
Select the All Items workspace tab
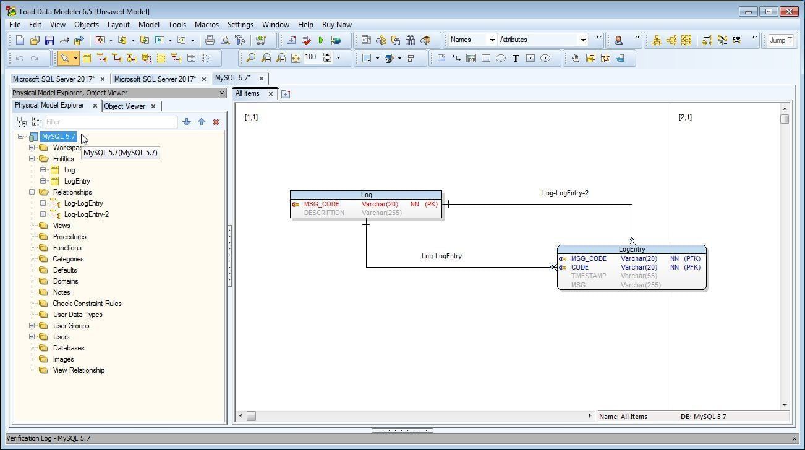click(247, 94)
